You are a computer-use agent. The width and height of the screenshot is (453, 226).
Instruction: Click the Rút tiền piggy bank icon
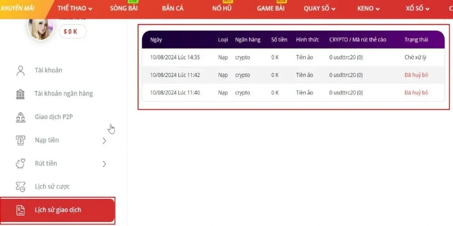pos(21,163)
